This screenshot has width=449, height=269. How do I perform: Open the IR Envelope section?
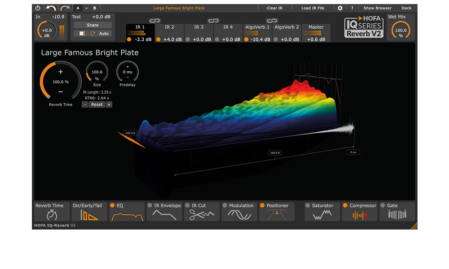[x=164, y=212]
